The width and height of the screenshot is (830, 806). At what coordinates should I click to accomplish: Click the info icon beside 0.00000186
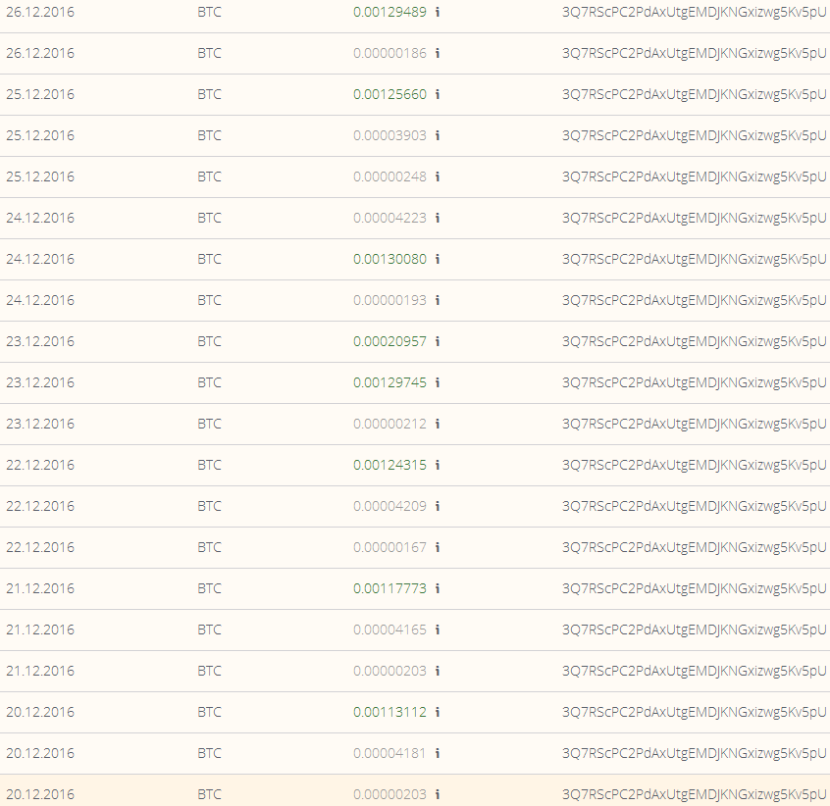438,53
